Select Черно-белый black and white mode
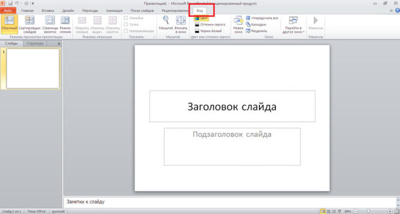 point(208,31)
